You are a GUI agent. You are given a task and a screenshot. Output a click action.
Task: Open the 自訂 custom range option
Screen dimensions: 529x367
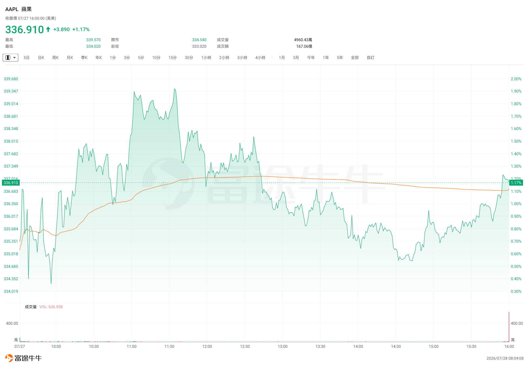coord(370,57)
